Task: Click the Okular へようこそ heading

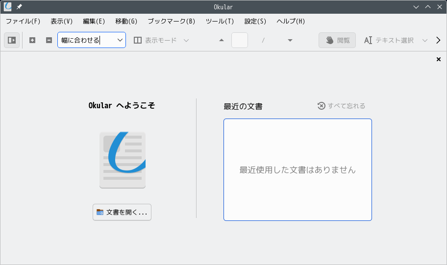Action: (122, 105)
